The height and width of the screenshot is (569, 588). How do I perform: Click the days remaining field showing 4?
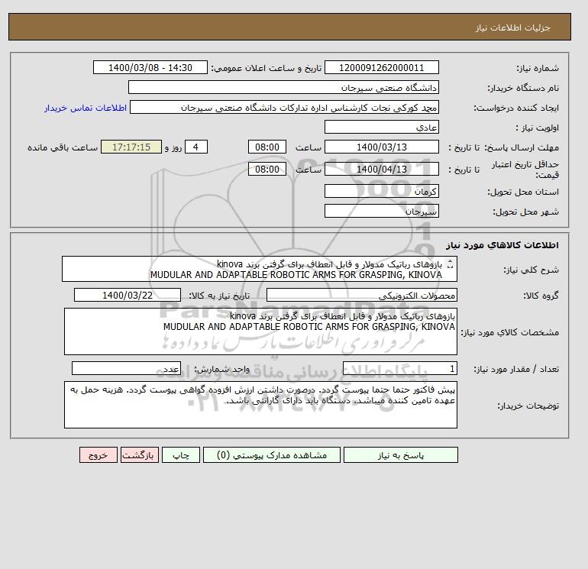coord(195,147)
